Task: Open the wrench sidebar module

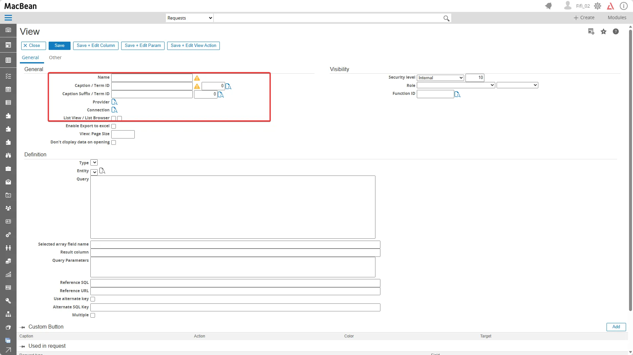Action: (x=8, y=301)
